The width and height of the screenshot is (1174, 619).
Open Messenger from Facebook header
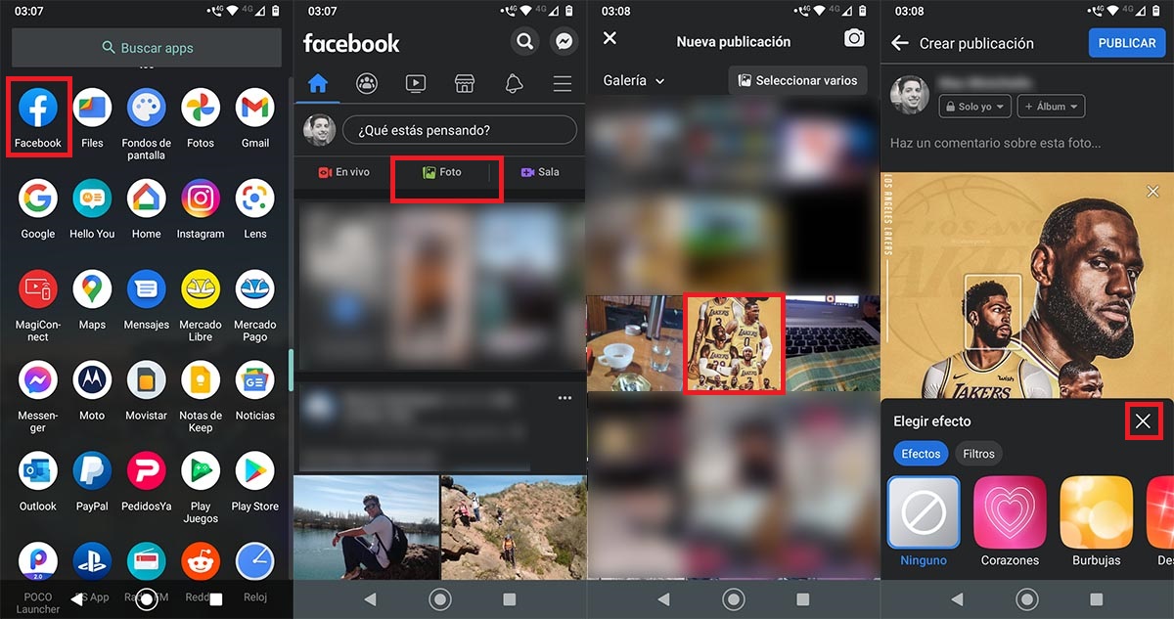[x=564, y=41]
